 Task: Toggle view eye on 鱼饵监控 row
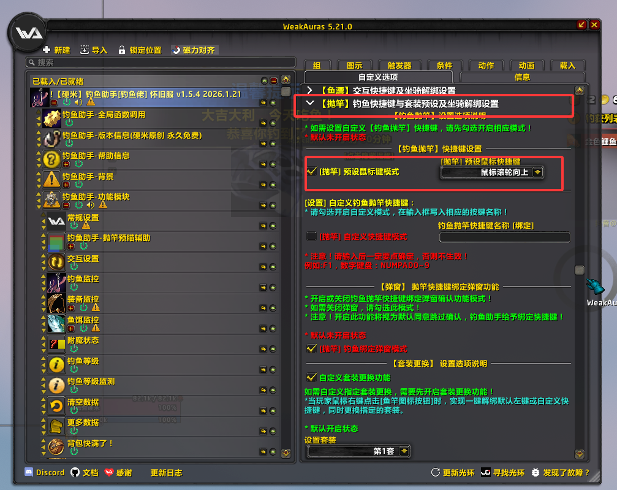point(273,329)
